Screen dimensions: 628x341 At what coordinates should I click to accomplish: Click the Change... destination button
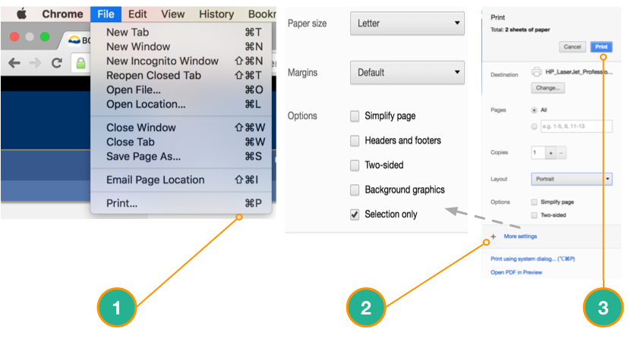pyautogui.click(x=547, y=88)
